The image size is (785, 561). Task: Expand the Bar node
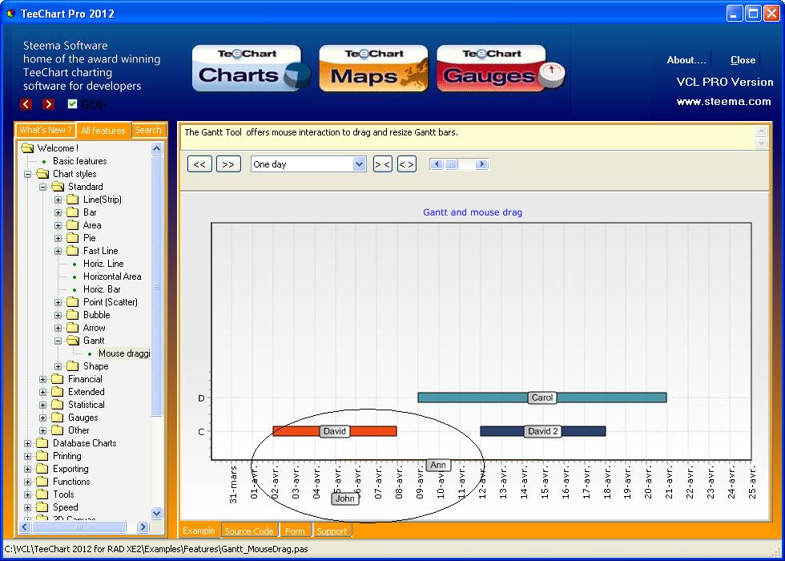pos(58,212)
